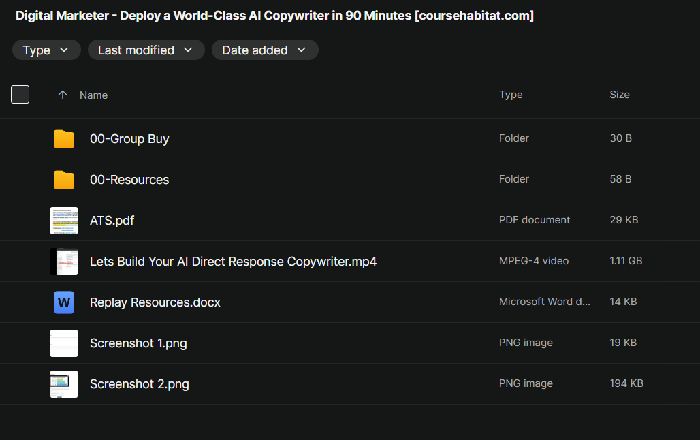Click the 00-Group Buy folder icon
The image size is (700, 440).
64,139
